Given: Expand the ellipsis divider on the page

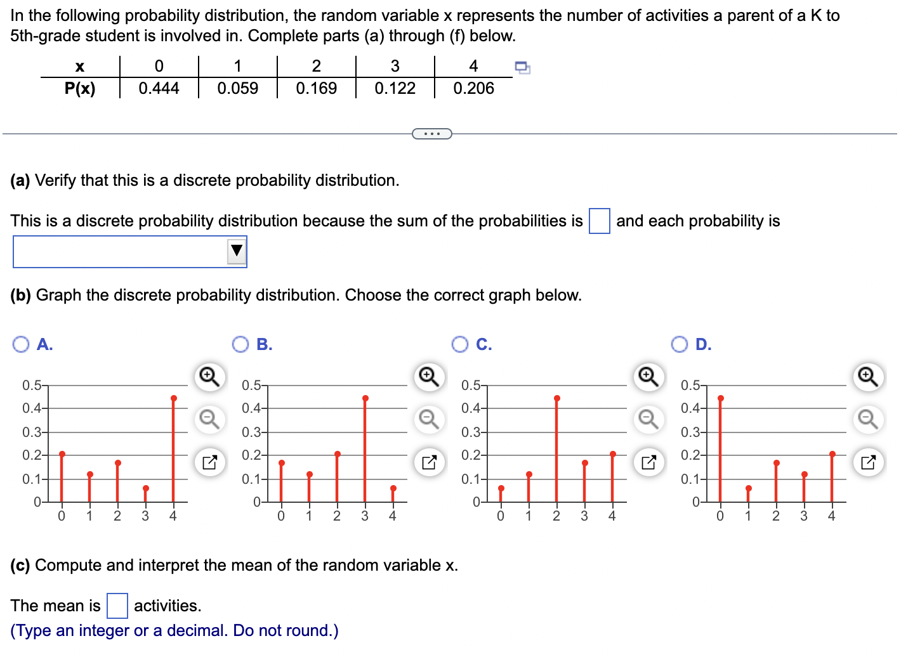Looking at the screenshot, I should [432, 133].
